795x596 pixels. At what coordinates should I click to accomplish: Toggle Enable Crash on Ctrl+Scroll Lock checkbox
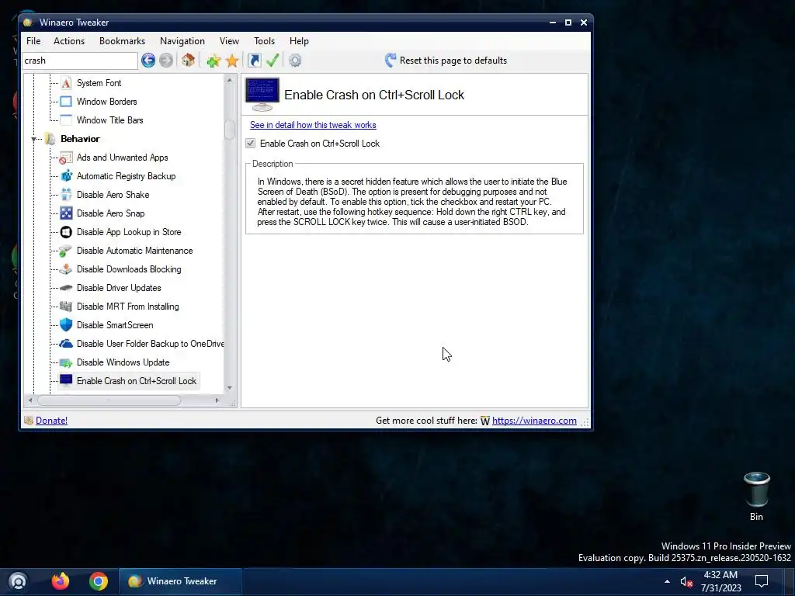tap(251, 143)
